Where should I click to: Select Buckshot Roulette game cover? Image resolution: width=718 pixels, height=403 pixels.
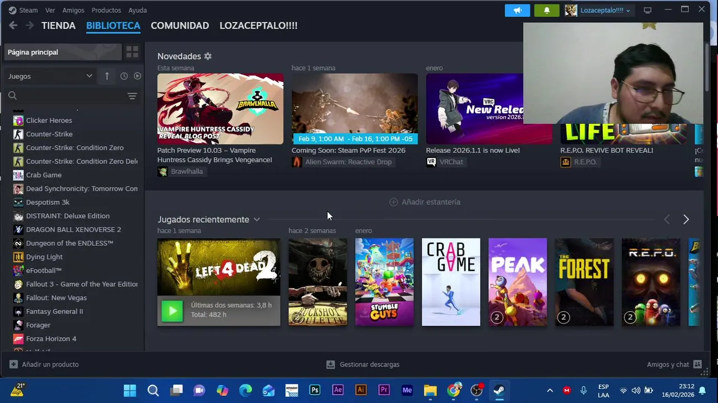coord(318,282)
